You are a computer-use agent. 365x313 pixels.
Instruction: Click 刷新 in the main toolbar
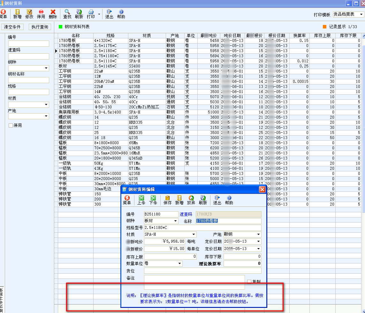coord(79,14)
